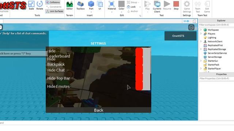Screen dimensions: 234x131
Task: Open the Lock dropdown arrow
Action: [x=140, y=7]
